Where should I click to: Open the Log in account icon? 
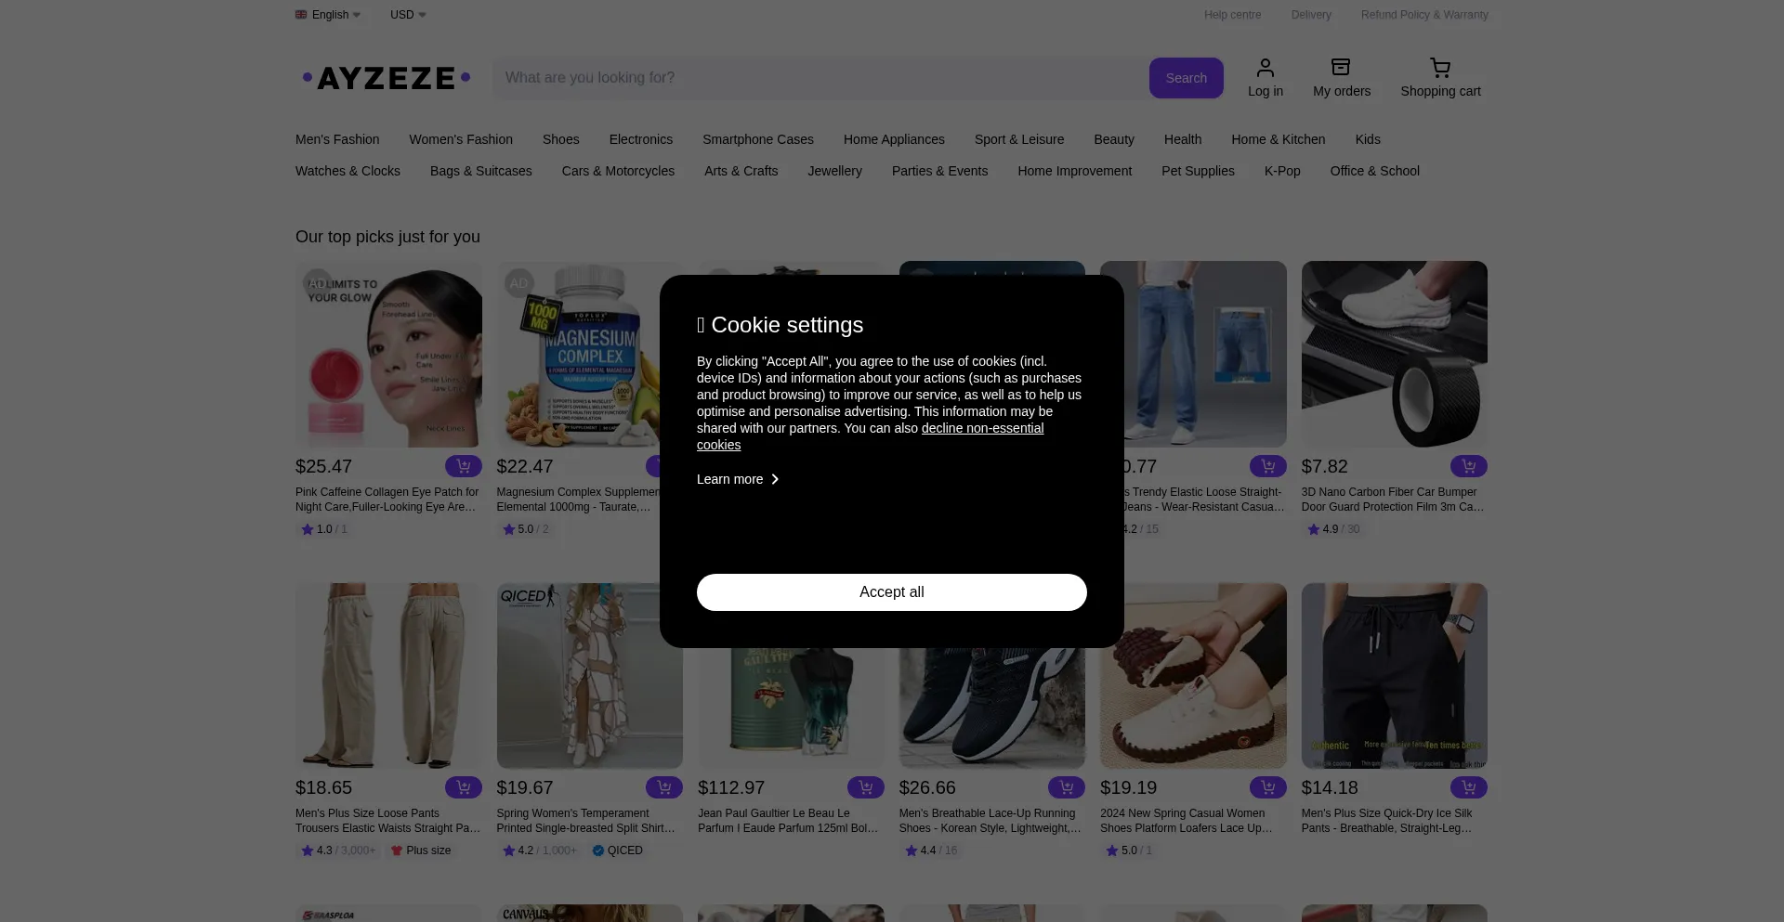1265,78
